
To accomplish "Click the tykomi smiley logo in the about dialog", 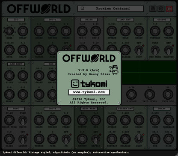I will tap(75, 84).
